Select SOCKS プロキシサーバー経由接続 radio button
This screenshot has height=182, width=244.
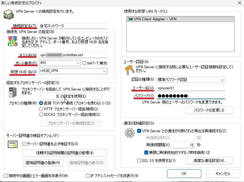[41, 115]
